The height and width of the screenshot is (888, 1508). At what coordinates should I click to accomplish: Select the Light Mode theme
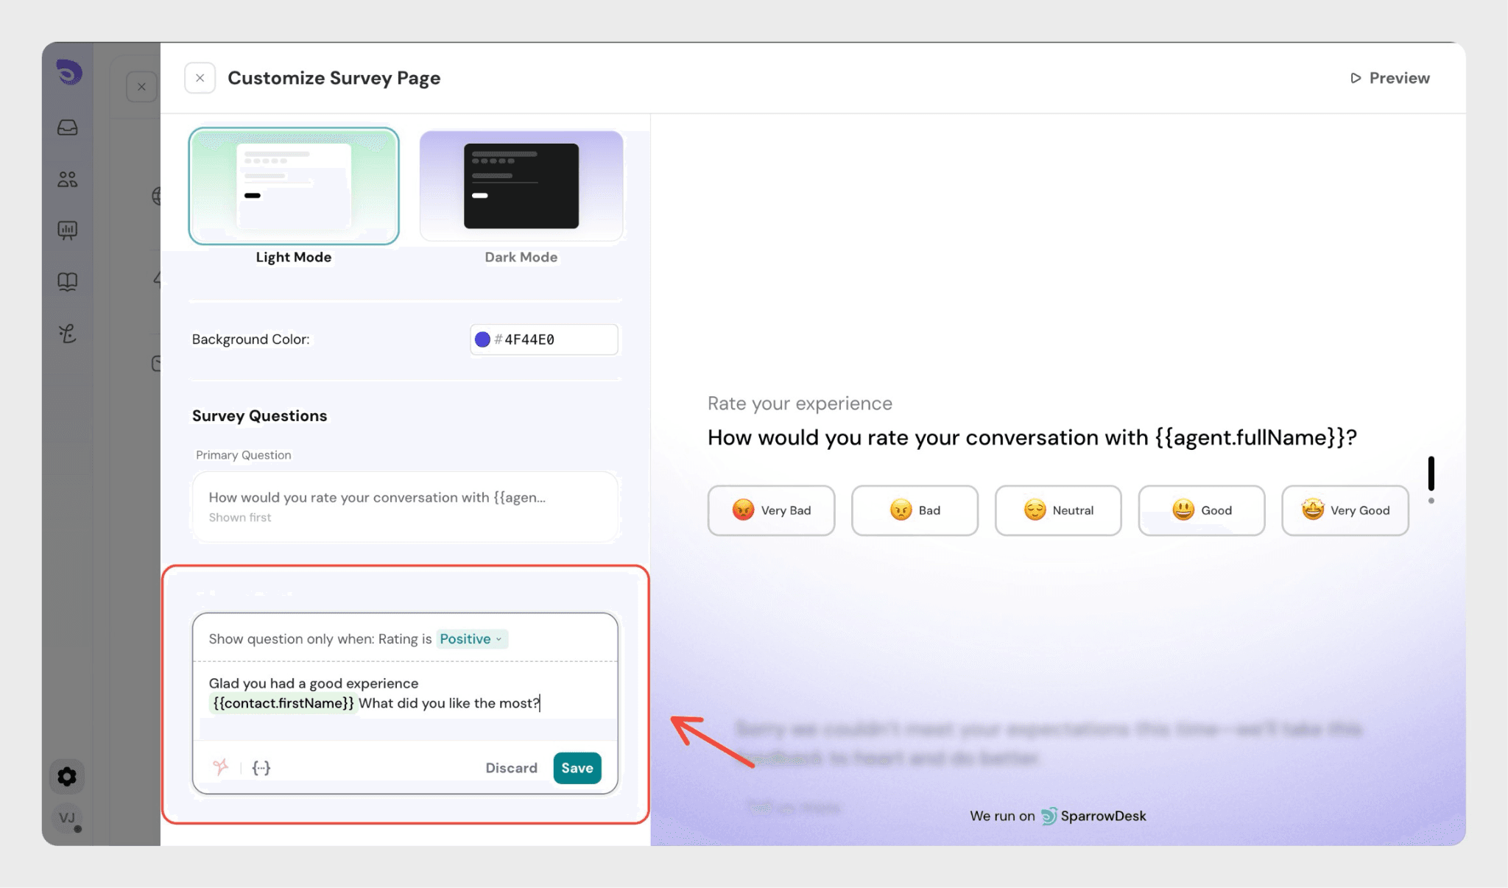coord(294,186)
